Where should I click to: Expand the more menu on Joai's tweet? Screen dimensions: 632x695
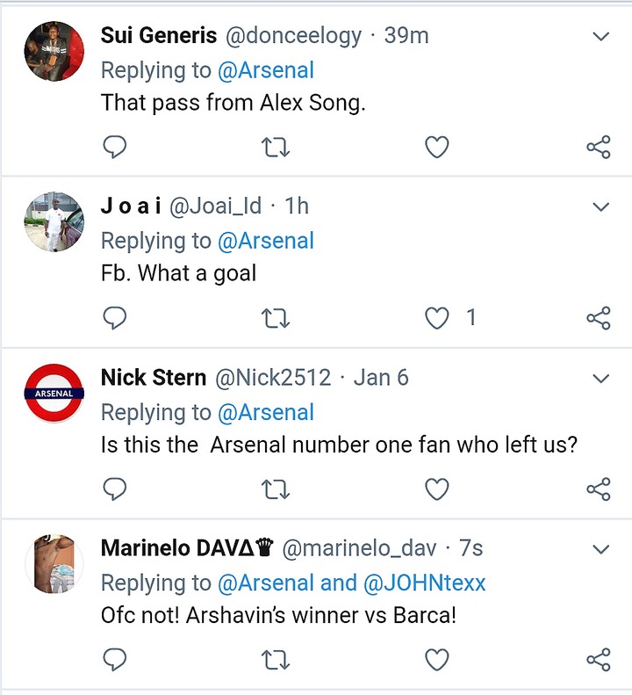601,207
